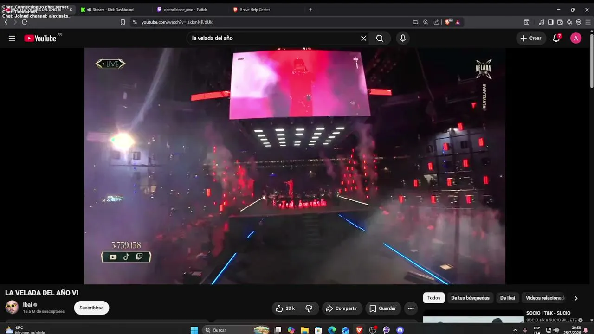Open the Brave Shields lion icon
This screenshot has height=334, width=594.
click(x=448, y=22)
